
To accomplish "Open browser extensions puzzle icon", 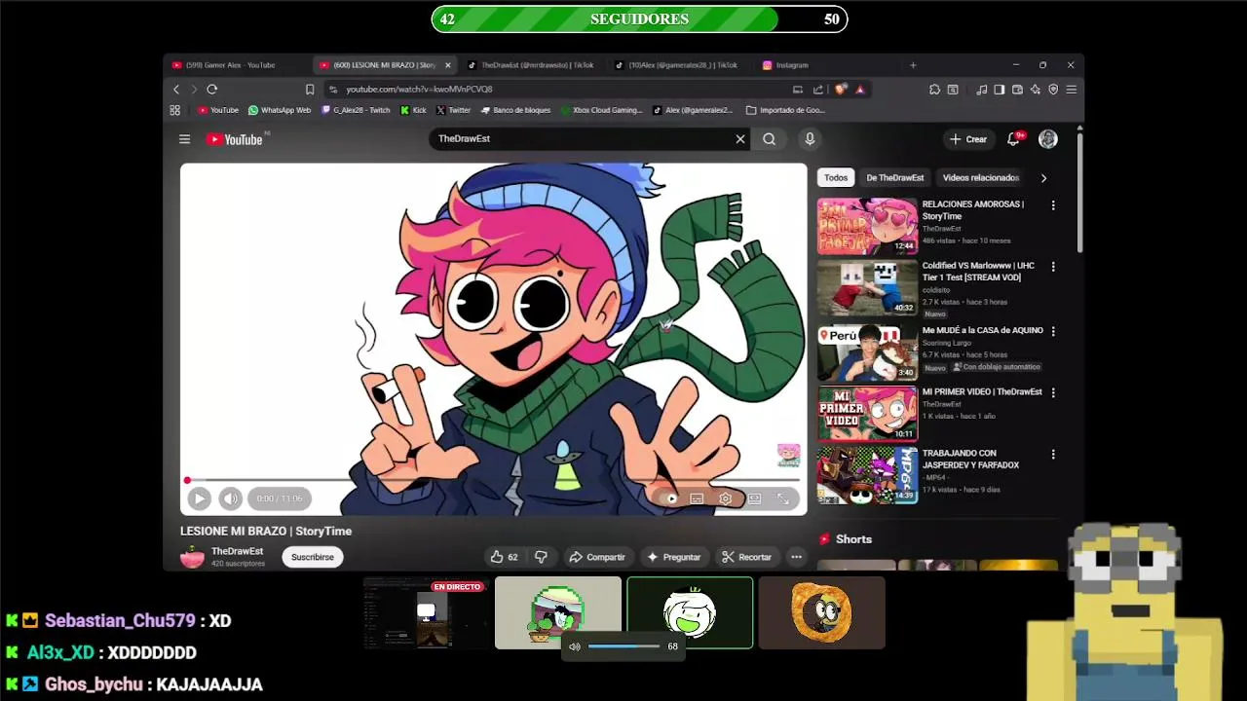I will [x=934, y=89].
